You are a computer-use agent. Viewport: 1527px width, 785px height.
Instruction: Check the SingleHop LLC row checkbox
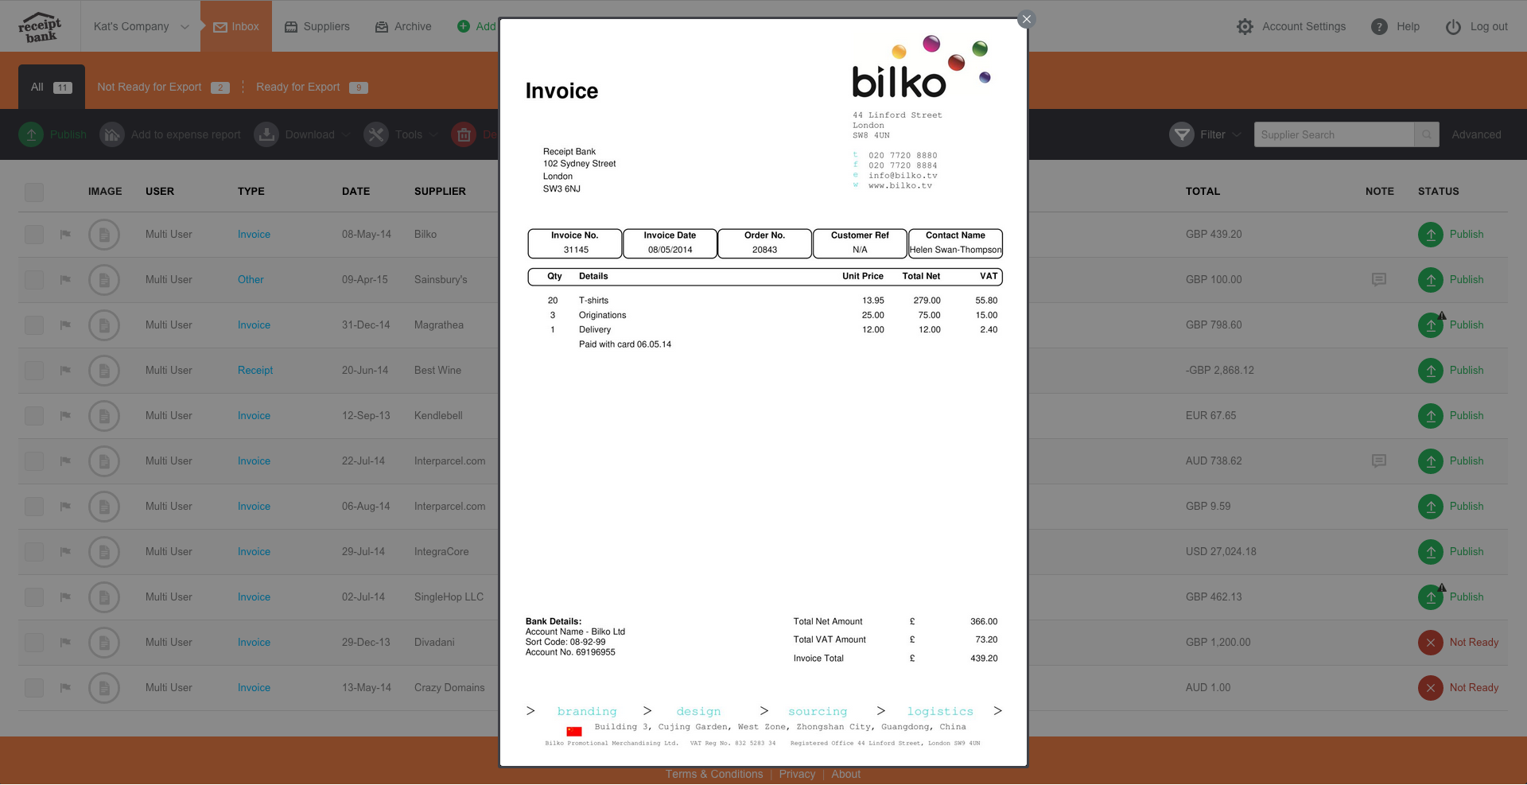click(x=34, y=597)
